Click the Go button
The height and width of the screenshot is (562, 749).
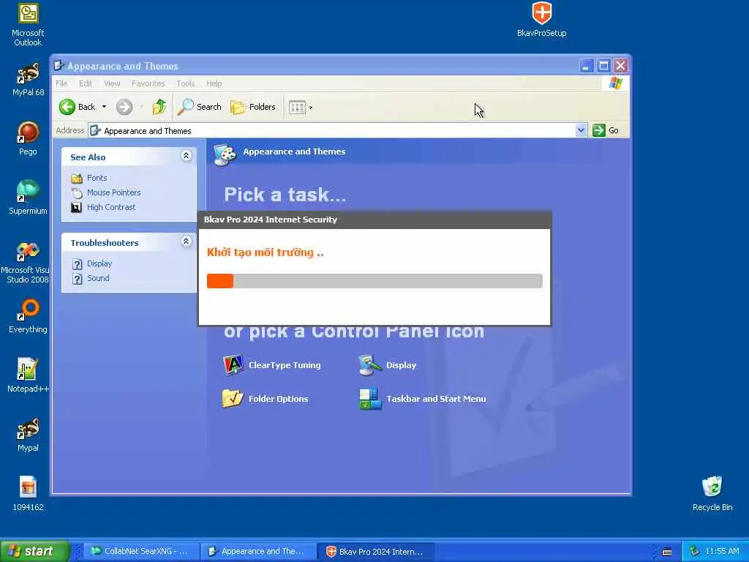coord(606,130)
